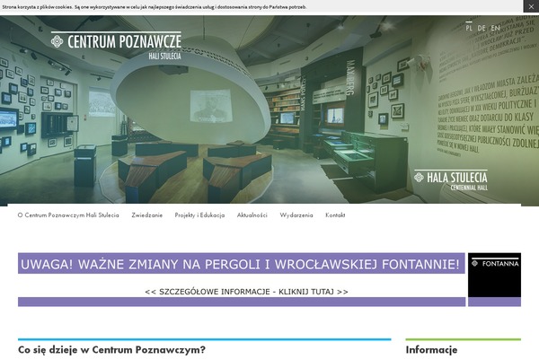Image resolution: width=539 pixels, height=359 pixels.
Task: Click the Fontanna tile logo icon
Action: click(474, 263)
